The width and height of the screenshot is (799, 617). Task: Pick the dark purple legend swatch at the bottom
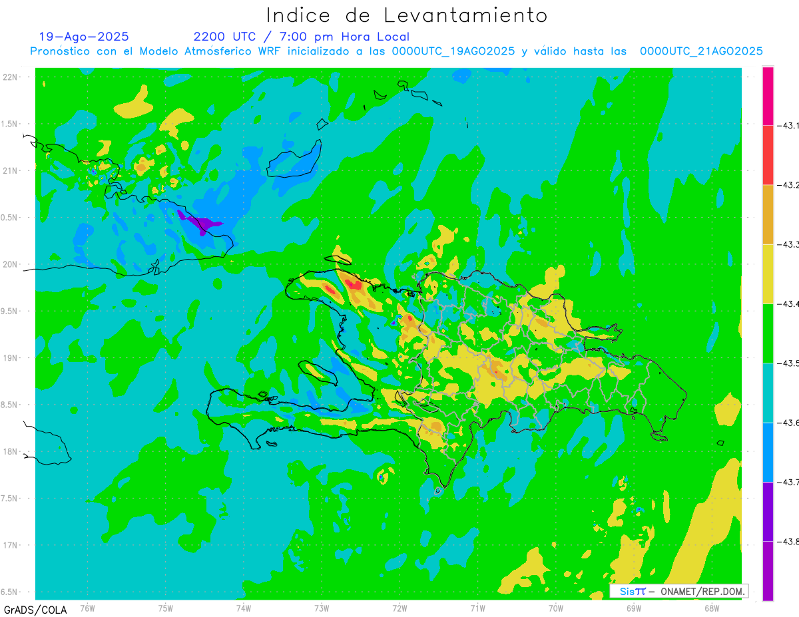[x=768, y=571]
